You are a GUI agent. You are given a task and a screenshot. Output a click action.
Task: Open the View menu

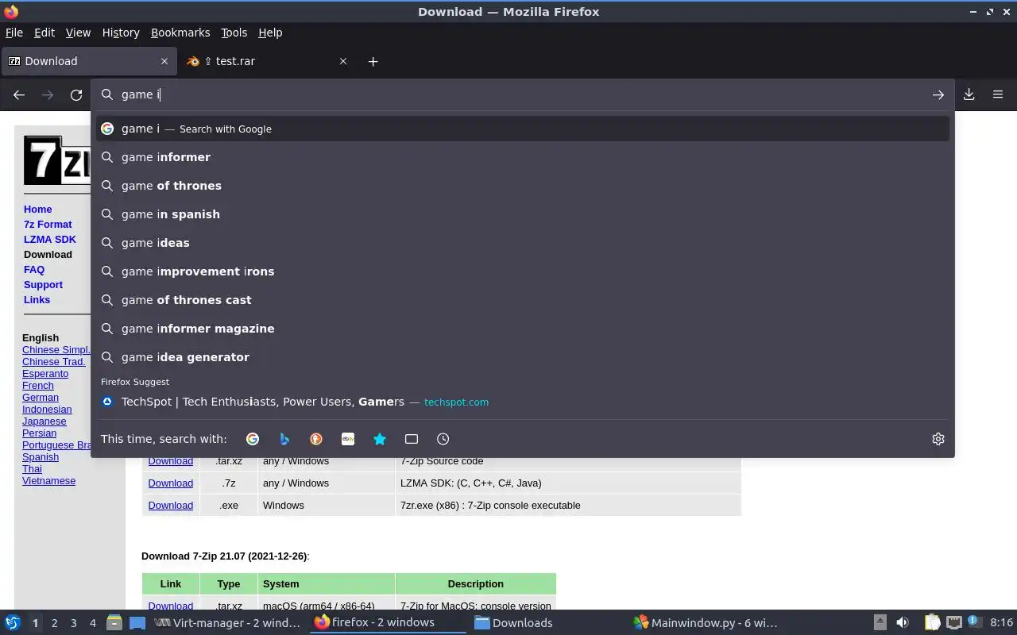coord(78,33)
